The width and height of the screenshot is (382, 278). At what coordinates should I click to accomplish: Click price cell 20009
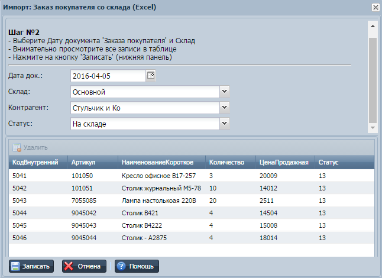(285, 176)
